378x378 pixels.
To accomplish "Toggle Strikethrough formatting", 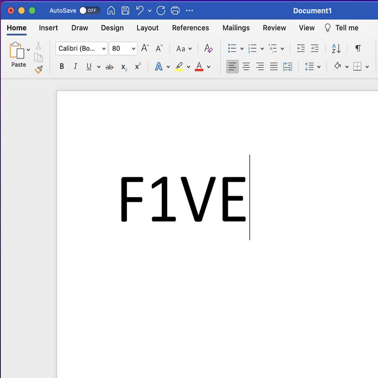I will (109, 67).
